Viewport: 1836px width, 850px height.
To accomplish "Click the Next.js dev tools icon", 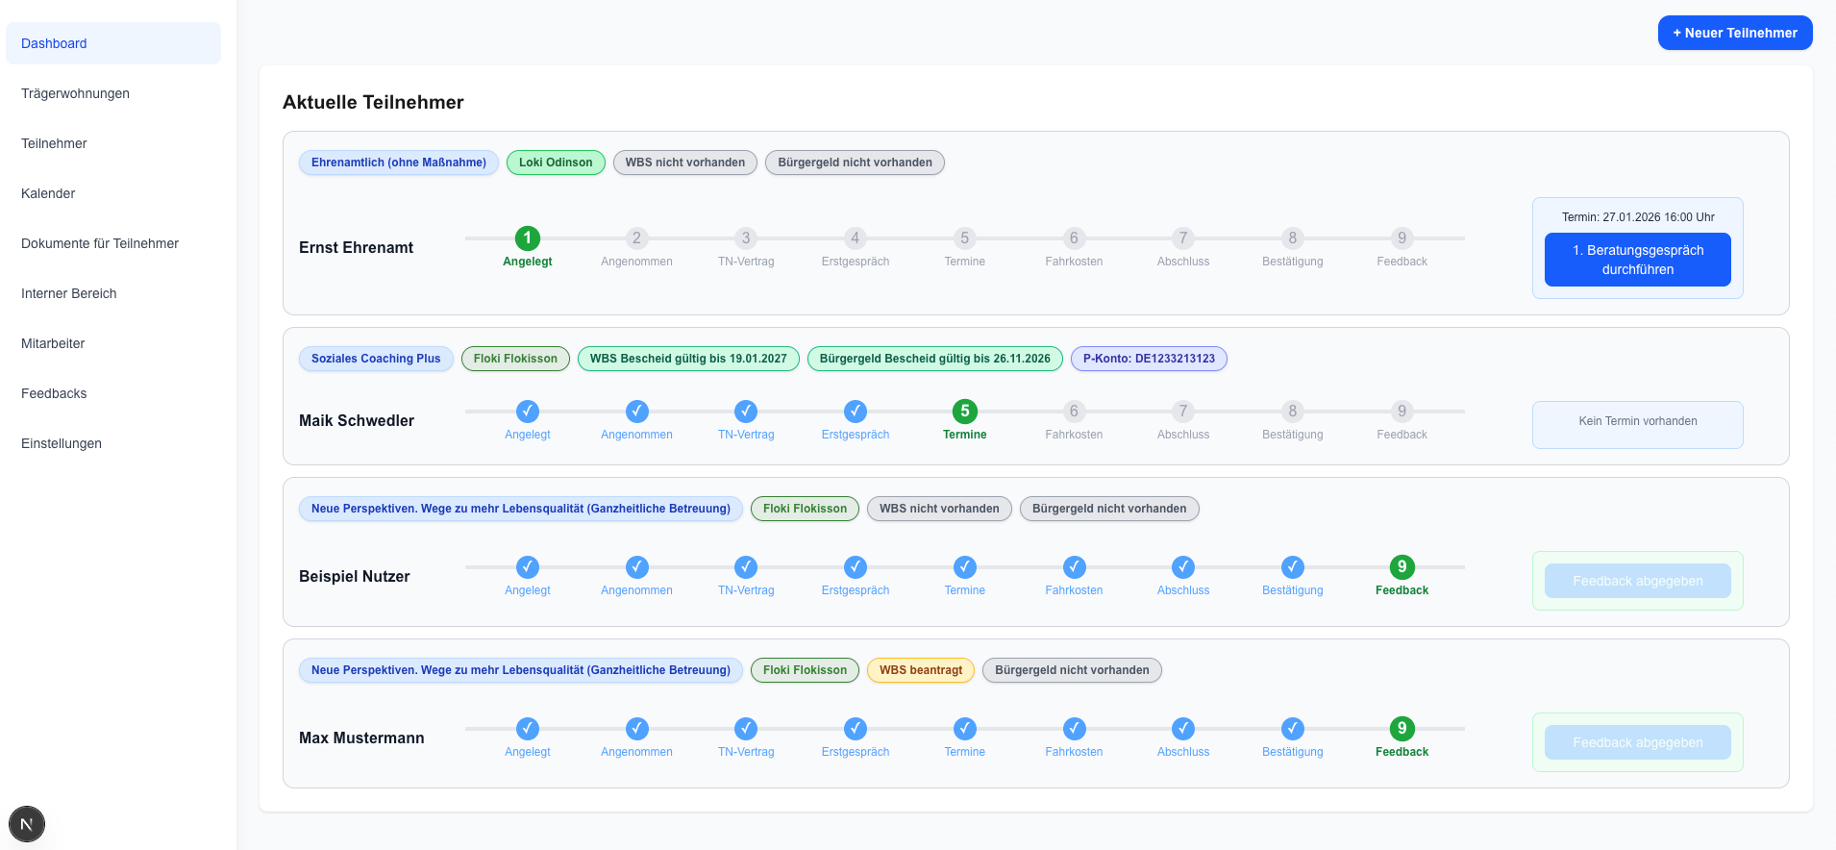I will click(x=27, y=824).
